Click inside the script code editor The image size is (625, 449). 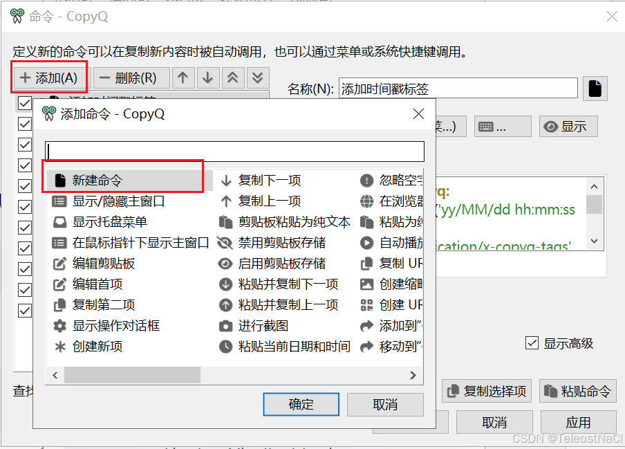512,214
